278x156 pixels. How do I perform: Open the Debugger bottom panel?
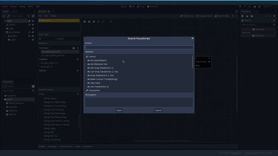(52, 146)
